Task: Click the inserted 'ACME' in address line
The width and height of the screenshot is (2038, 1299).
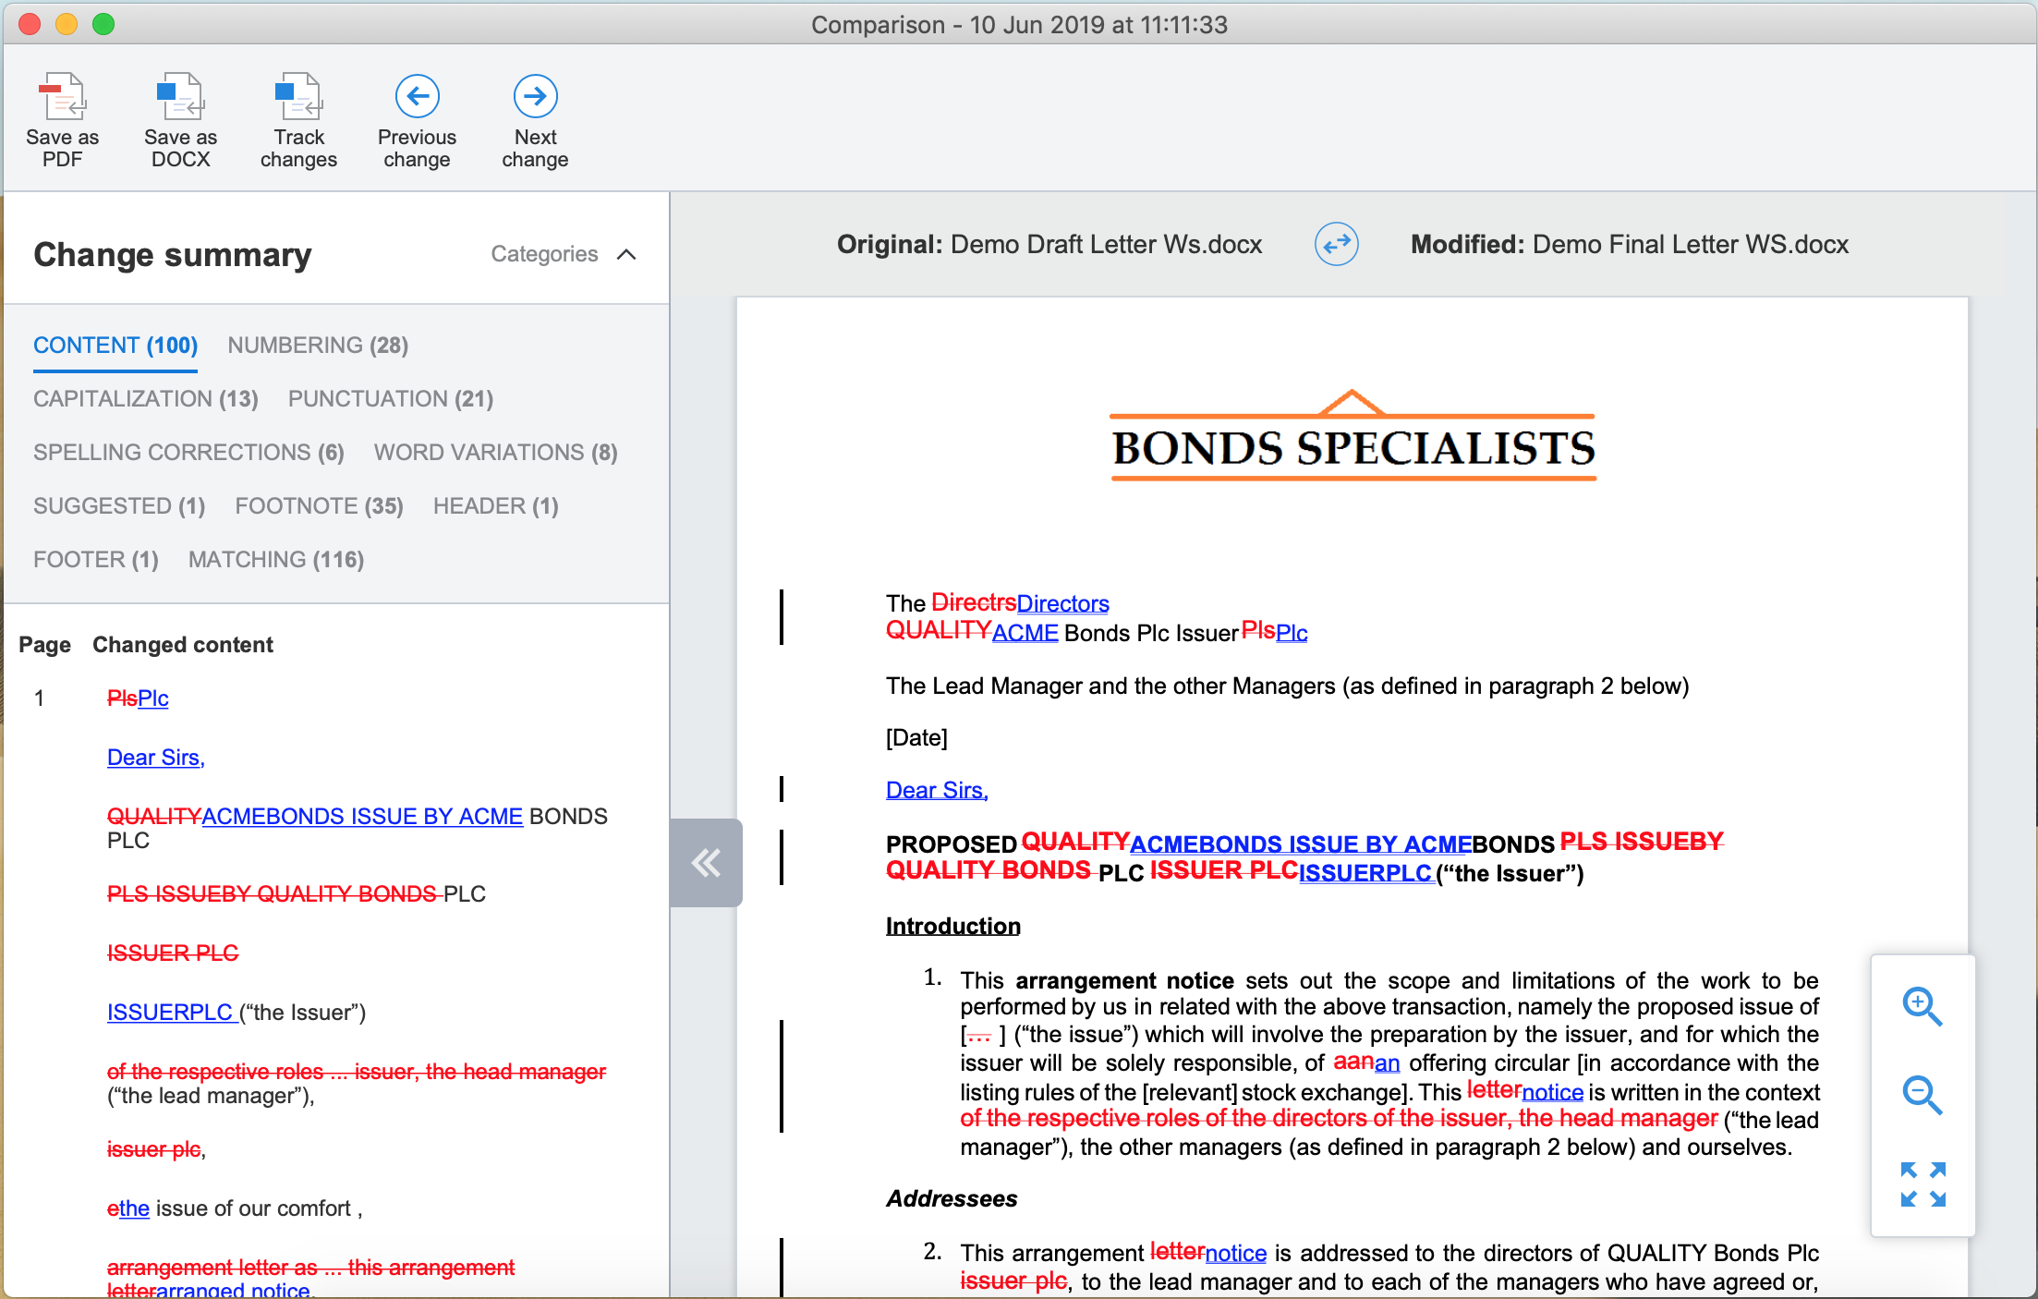Action: coord(1025,633)
